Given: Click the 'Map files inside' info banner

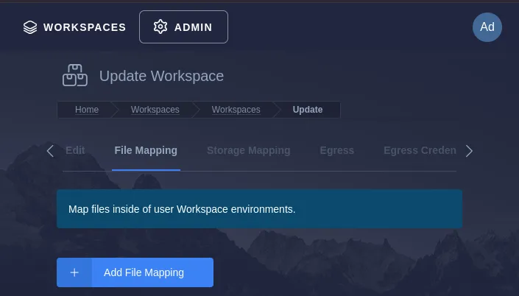Looking at the screenshot, I should (x=259, y=209).
